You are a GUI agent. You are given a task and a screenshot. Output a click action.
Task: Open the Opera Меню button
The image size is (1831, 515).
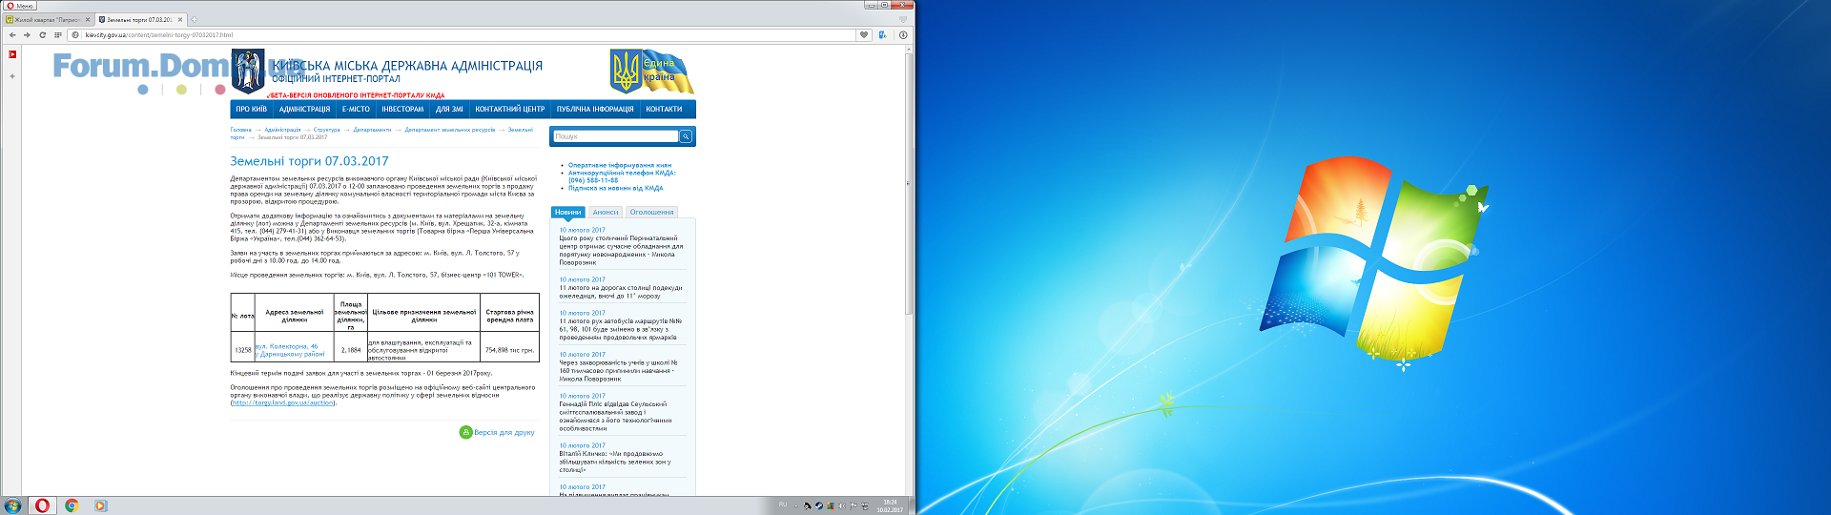click(20, 6)
